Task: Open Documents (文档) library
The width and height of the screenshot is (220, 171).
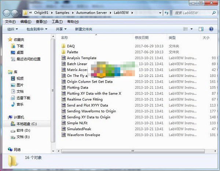Action: (17, 92)
